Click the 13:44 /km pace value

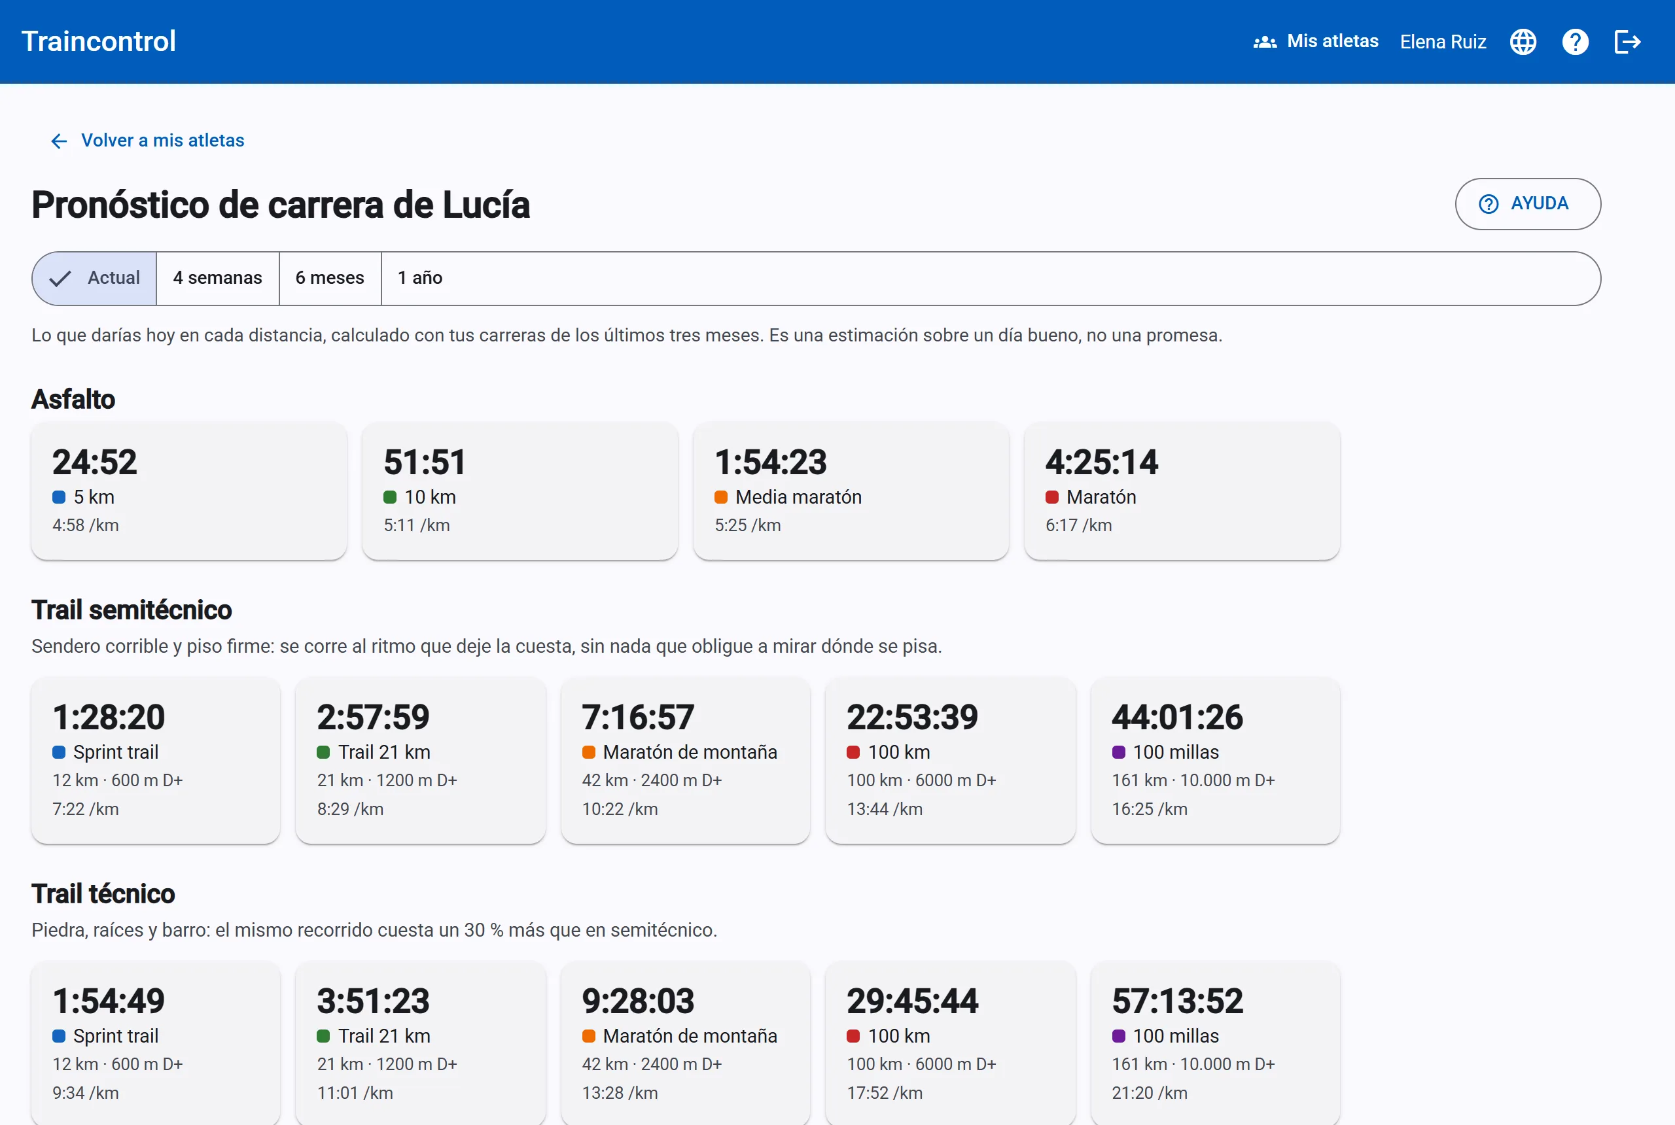[884, 809]
